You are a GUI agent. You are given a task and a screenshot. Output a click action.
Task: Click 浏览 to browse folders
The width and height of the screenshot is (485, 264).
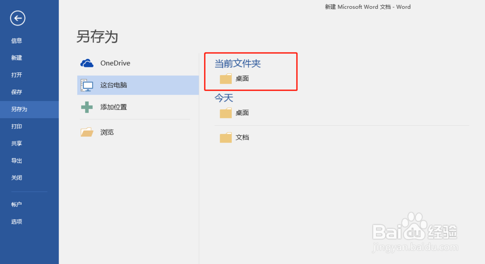[x=107, y=132]
